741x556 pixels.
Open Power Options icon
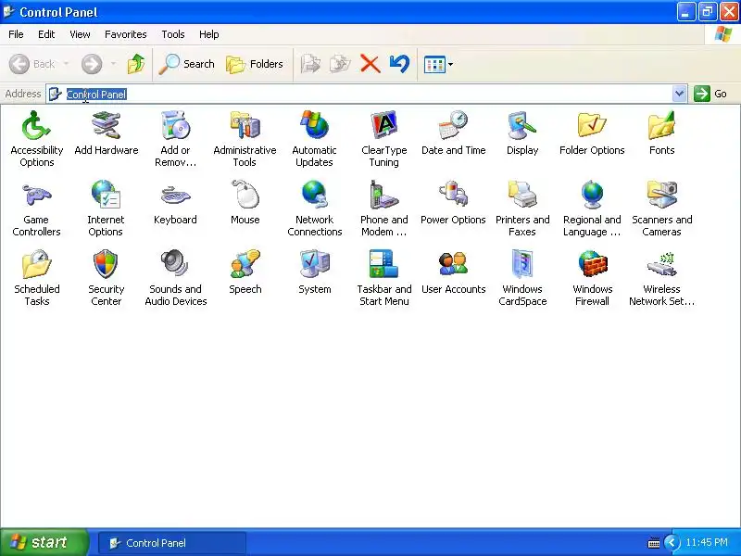click(x=453, y=195)
